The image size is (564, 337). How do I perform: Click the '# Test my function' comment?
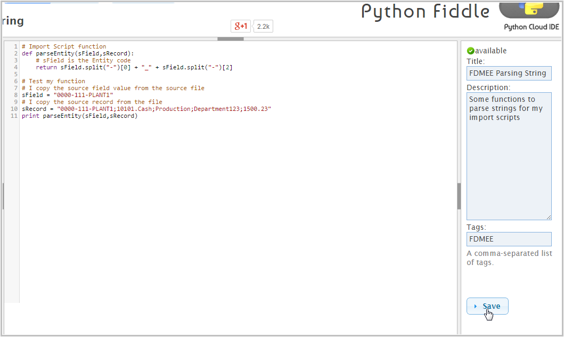click(53, 82)
